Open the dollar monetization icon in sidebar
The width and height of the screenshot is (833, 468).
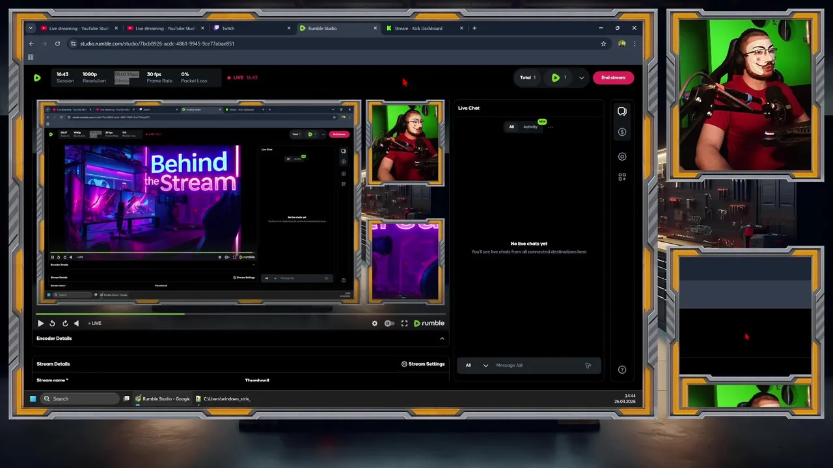pyautogui.click(x=622, y=132)
